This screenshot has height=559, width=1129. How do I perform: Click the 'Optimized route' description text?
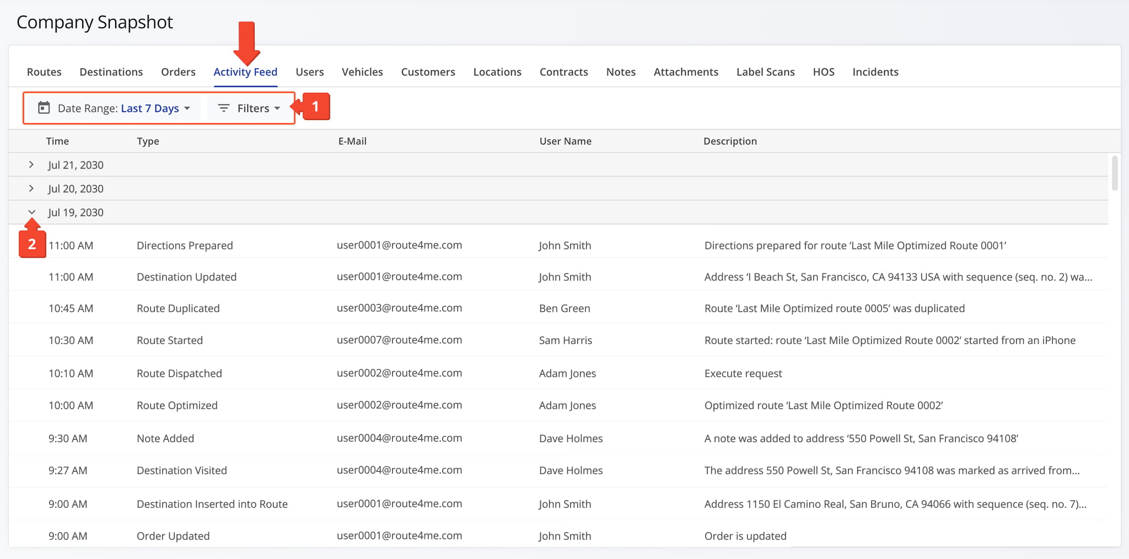(x=824, y=405)
